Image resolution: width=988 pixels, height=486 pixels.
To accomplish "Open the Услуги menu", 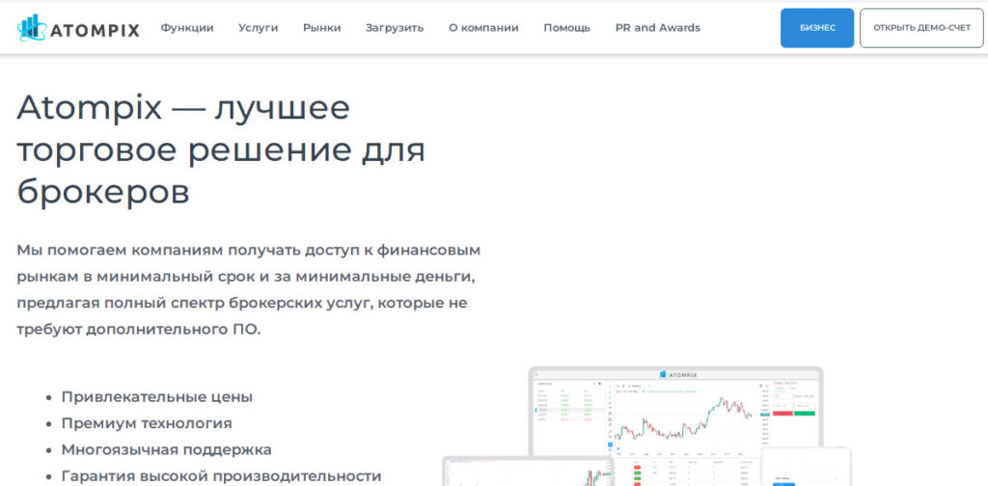I will click(x=259, y=28).
